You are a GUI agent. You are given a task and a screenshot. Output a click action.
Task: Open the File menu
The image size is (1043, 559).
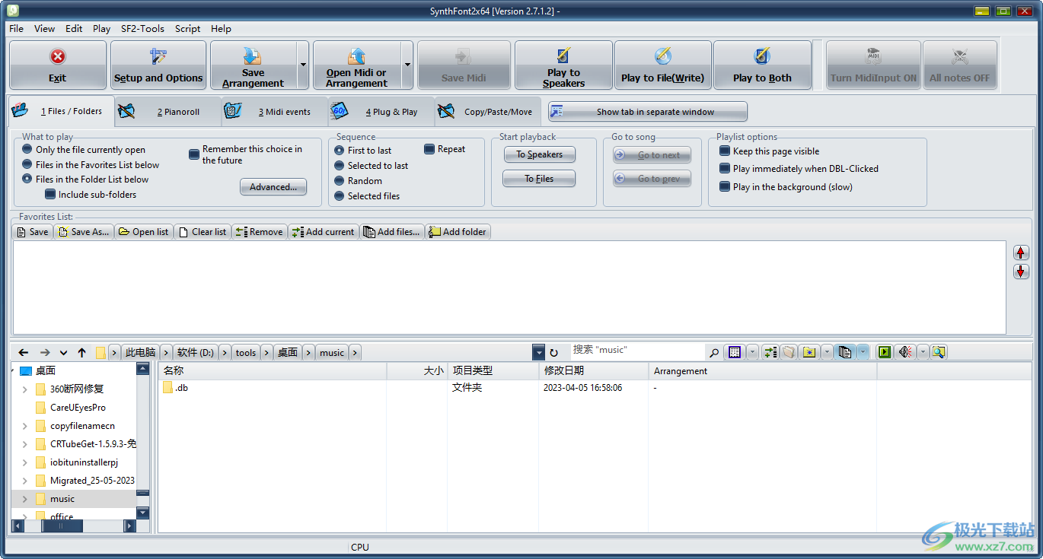16,28
